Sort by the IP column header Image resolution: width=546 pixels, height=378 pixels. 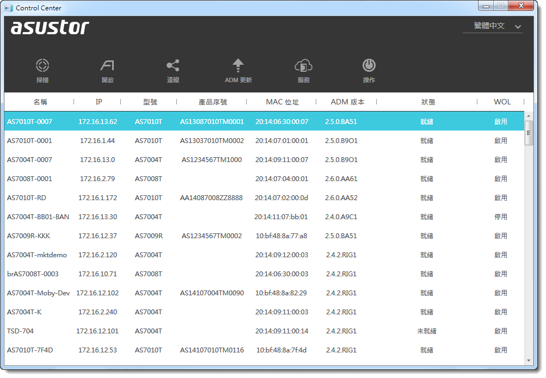(x=99, y=102)
